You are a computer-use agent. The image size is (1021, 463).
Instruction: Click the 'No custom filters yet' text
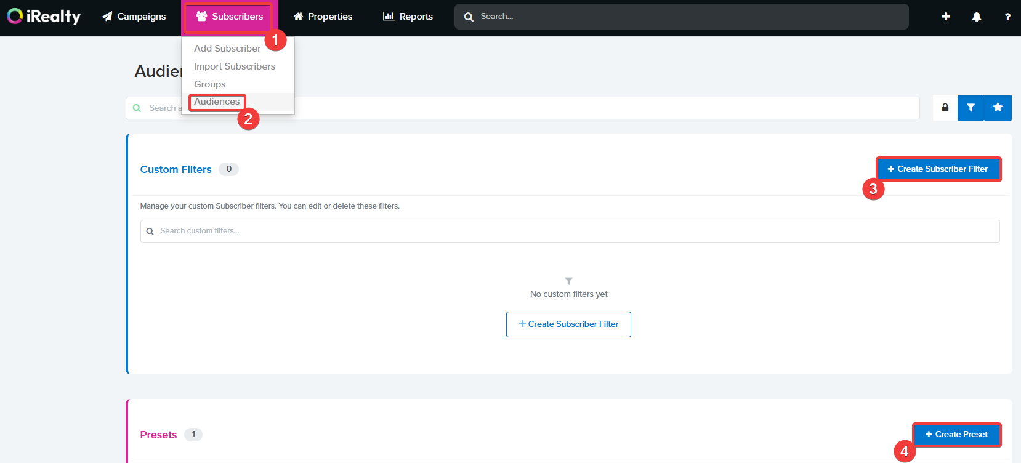coord(569,294)
